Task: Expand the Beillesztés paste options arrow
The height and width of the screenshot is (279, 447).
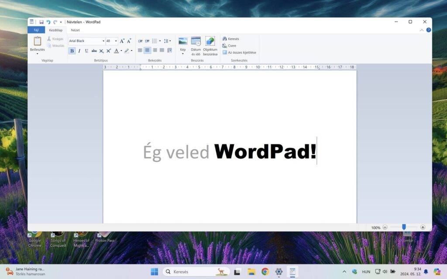Action: (x=38, y=54)
